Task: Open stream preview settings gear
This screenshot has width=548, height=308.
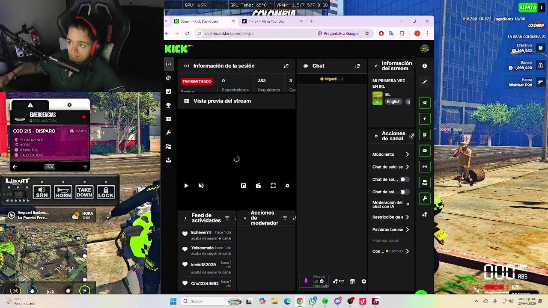Action: 287,186
